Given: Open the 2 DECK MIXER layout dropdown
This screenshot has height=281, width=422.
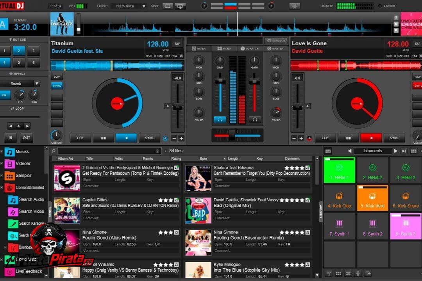Looking at the screenshot, I should click(x=144, y=6).
